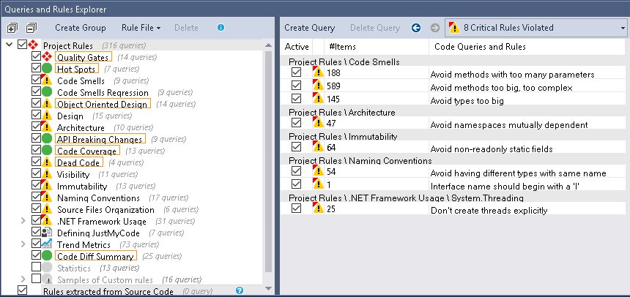630x297 pixels.
Task: Click the Collapse All tree icon
Action: tap(30, 28)
